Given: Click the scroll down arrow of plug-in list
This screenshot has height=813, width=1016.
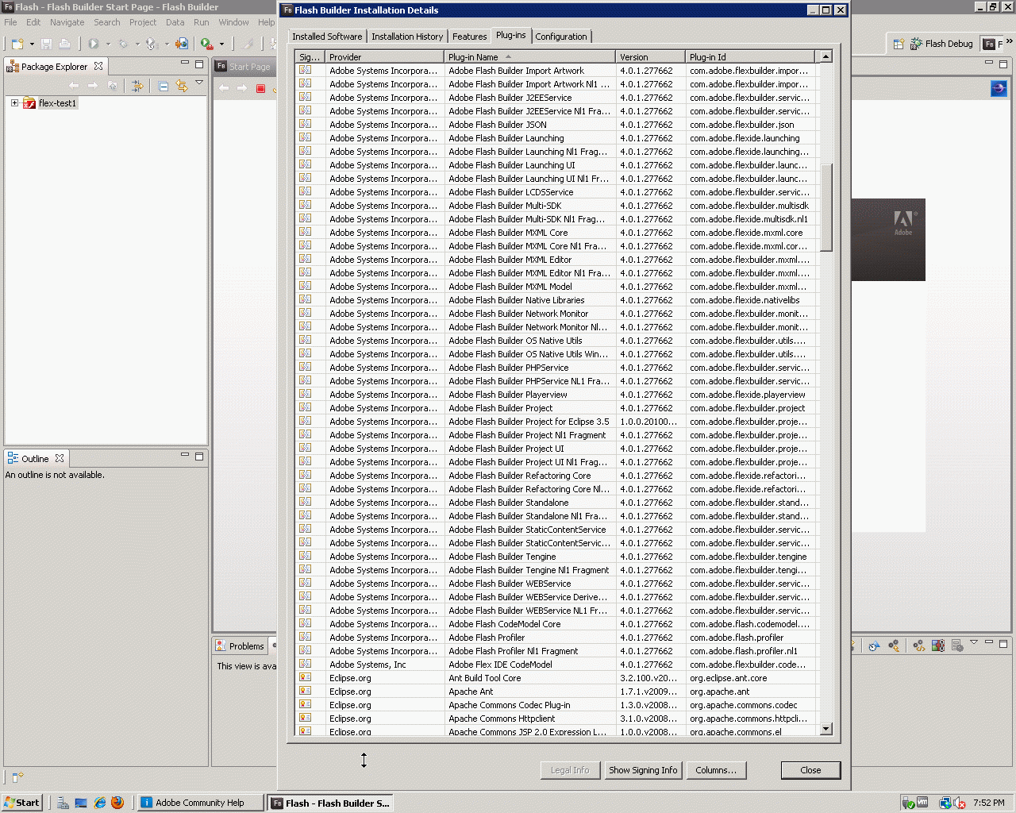Looking at the screenshot, I should click(x=826, y=729).
